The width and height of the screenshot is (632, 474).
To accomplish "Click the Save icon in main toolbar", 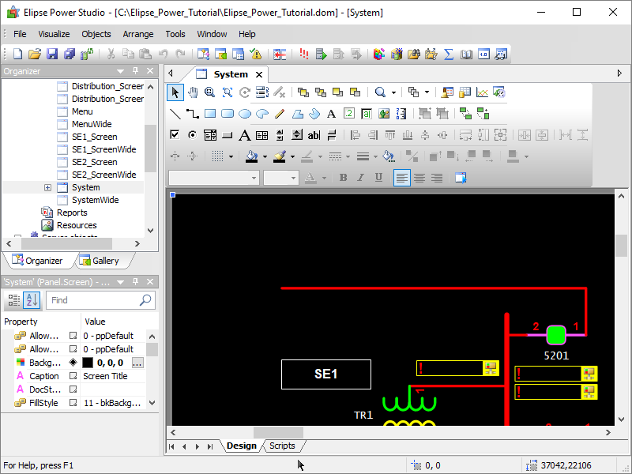I will pos(52,55).
